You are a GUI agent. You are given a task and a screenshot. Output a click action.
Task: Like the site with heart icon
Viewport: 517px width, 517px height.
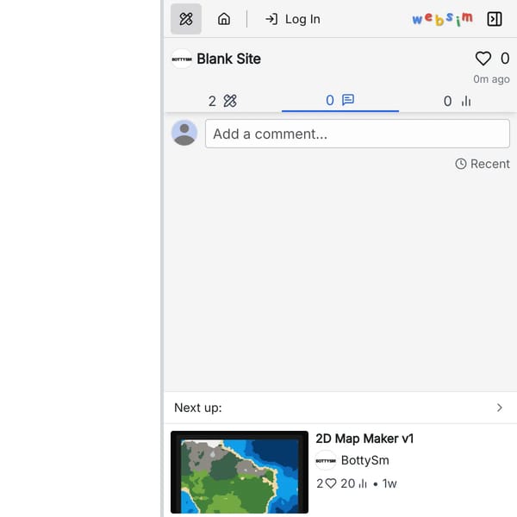[483, 59]
